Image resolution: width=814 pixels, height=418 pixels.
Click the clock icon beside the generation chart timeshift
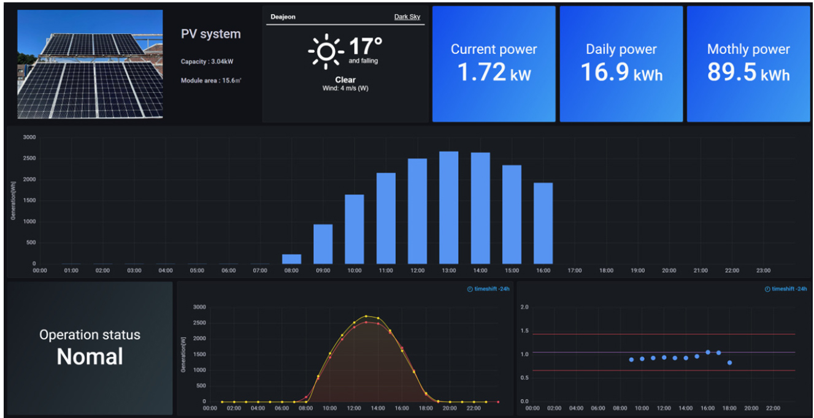(x=470, y=289)
